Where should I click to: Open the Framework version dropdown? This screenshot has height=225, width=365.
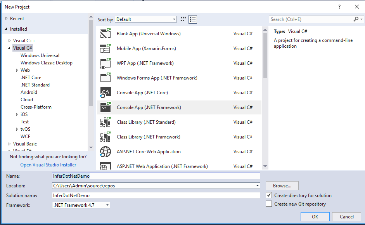tap(81, 205)
